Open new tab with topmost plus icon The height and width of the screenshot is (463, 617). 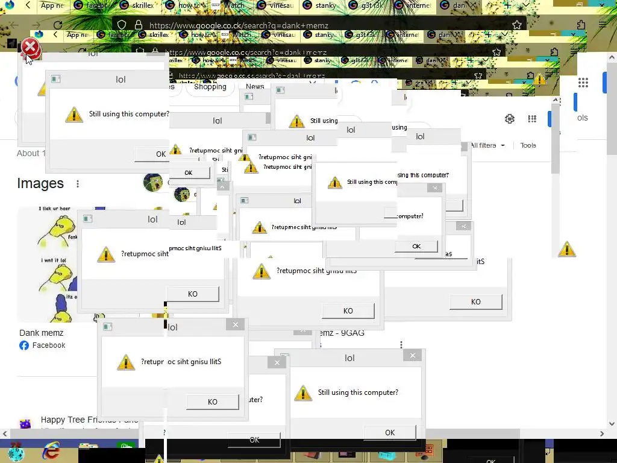pos(507,5)
